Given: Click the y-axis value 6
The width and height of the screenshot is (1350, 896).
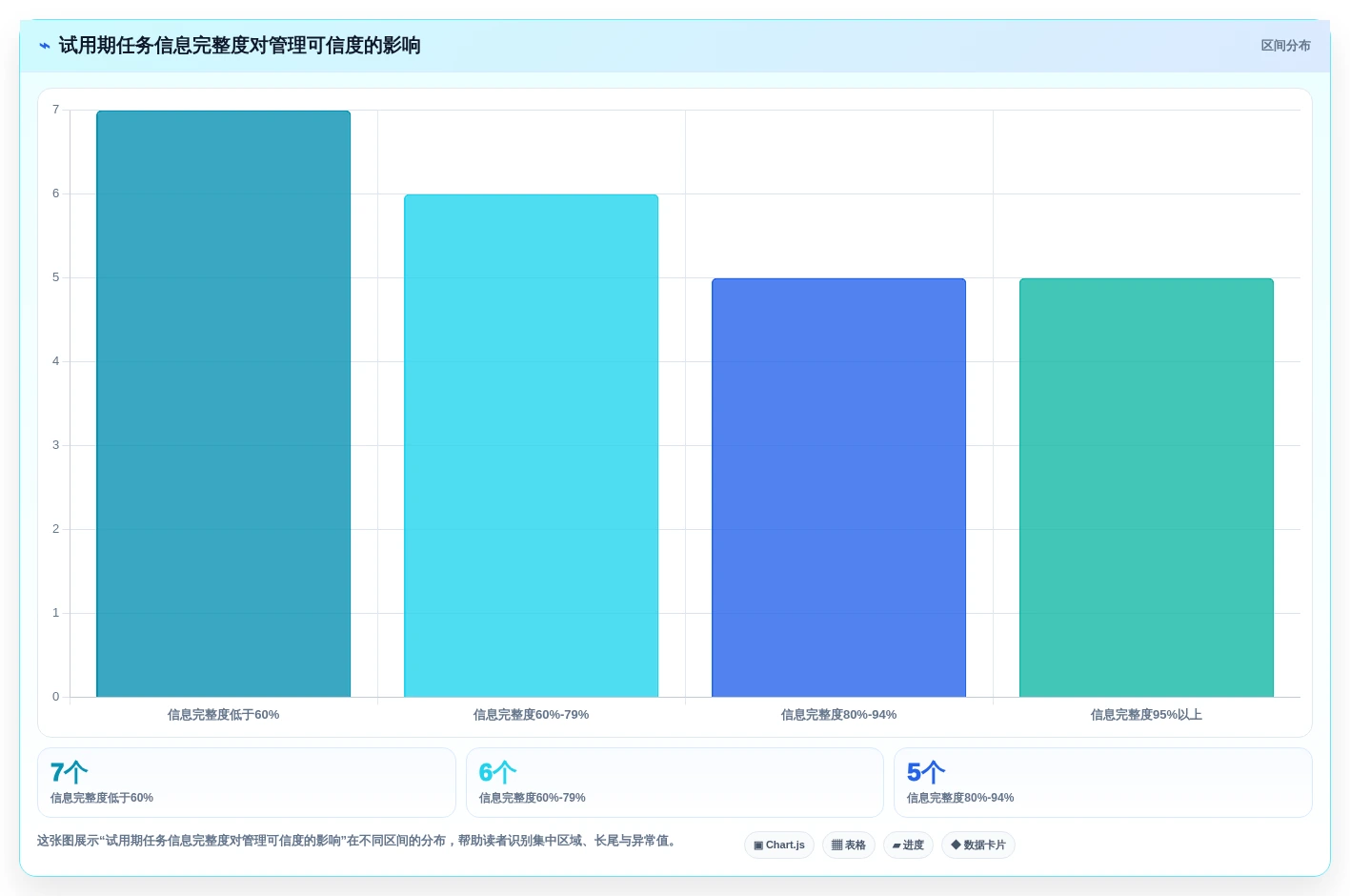Looking at the screenshot, I should click(55, 193).
